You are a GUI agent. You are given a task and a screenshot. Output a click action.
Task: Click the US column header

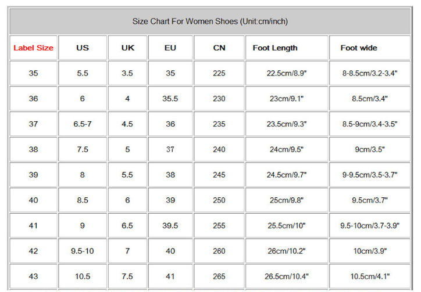83,48
